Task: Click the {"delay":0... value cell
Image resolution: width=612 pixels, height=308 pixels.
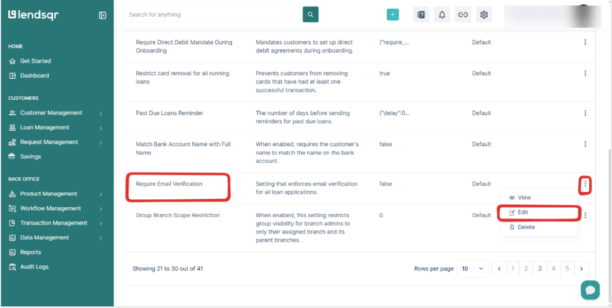Action: tap(394, 113)
